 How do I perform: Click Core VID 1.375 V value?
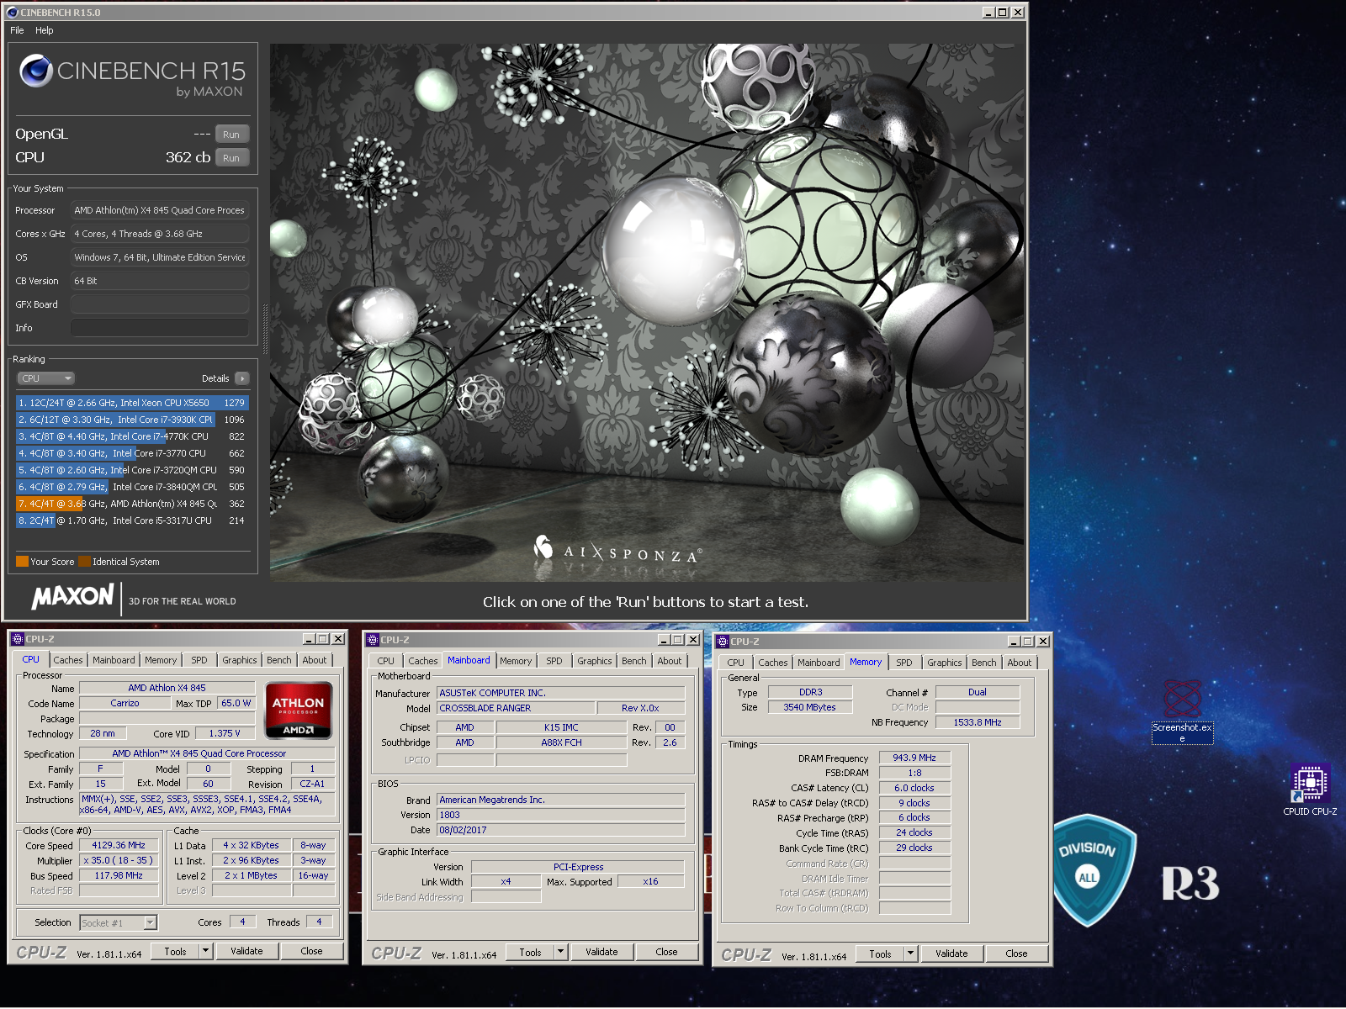pyautogui.click(x=225, y=733)
